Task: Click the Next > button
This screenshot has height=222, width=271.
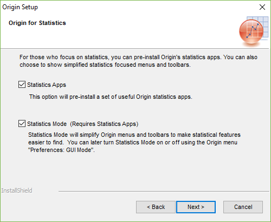Action: click(196, 207)
